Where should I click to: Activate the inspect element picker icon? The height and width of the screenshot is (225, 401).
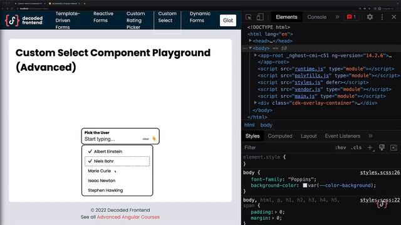pos(248,17)
